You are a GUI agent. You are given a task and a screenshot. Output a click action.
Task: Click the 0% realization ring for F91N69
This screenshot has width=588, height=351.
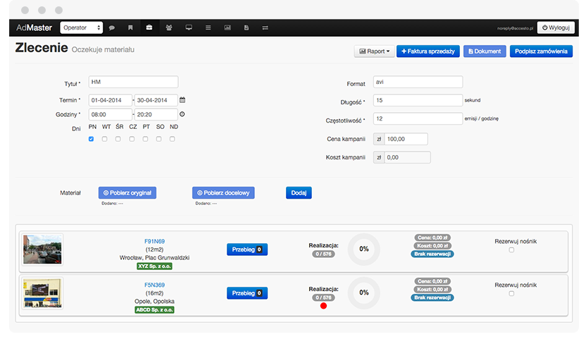coord(364,250)
